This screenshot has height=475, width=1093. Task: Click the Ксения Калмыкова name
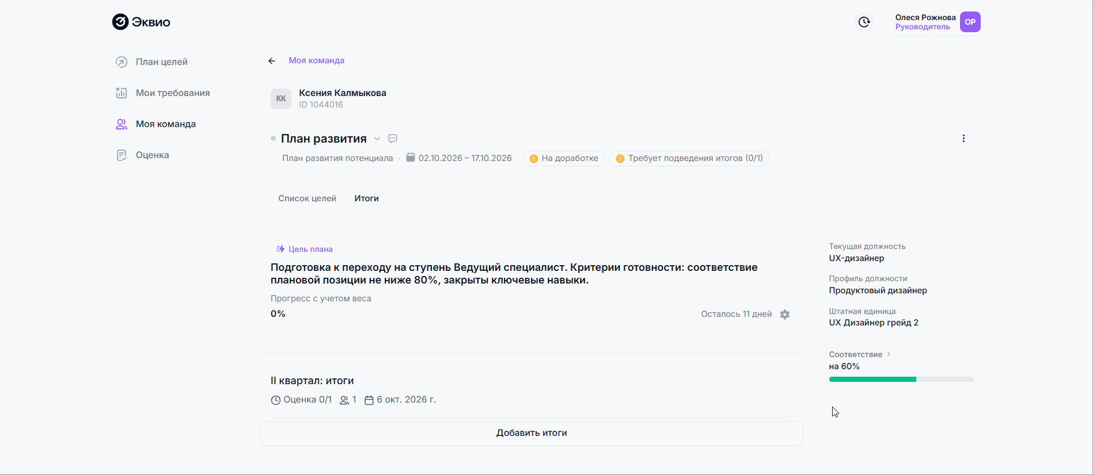[x=343, y=93]
